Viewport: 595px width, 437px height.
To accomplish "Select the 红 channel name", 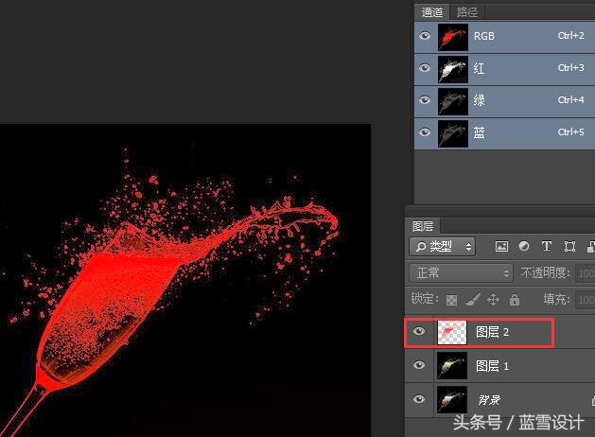I will [479, 69].
